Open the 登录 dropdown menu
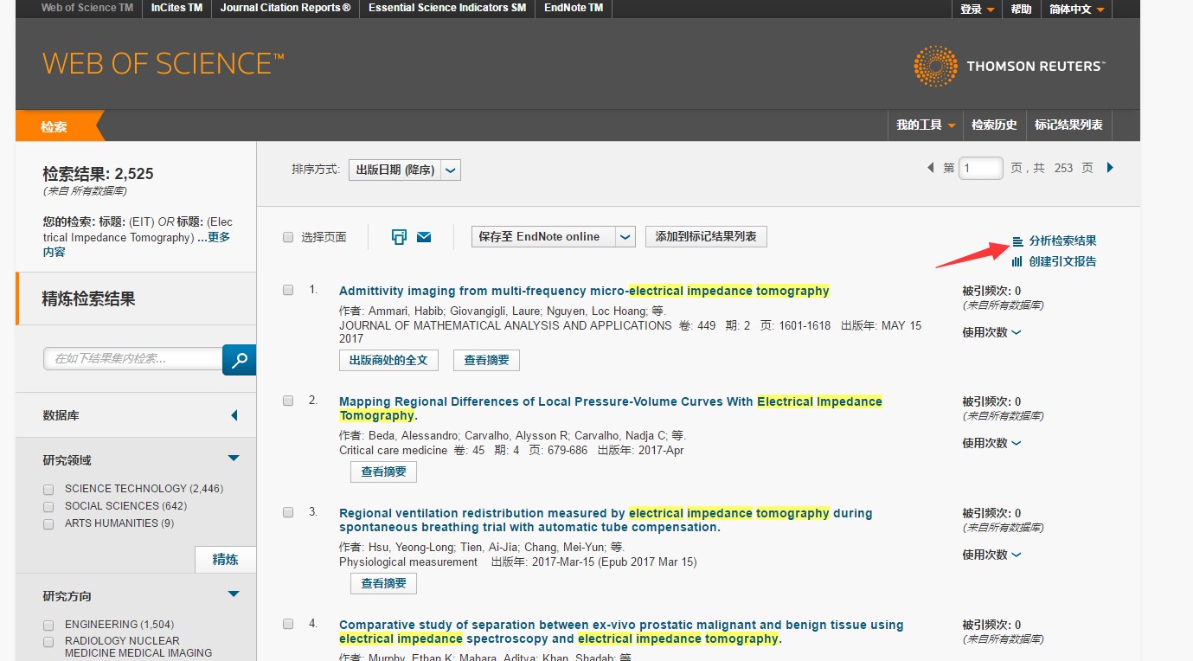The width and height of the screenshot is (1193, 661). pyautogui.click(x=977, y=10)
